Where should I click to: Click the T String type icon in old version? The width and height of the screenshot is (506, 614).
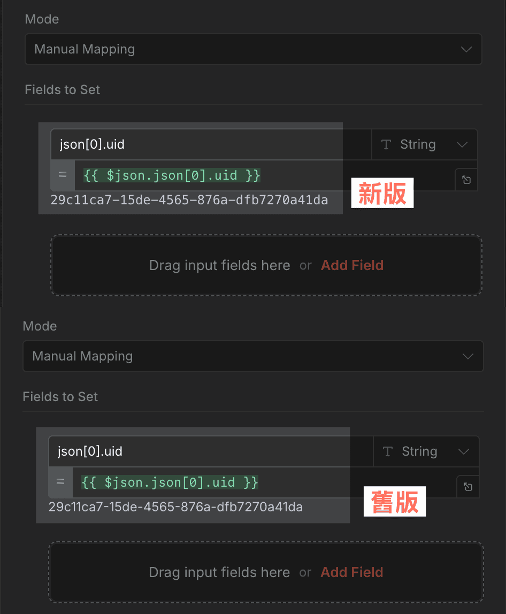387,451
